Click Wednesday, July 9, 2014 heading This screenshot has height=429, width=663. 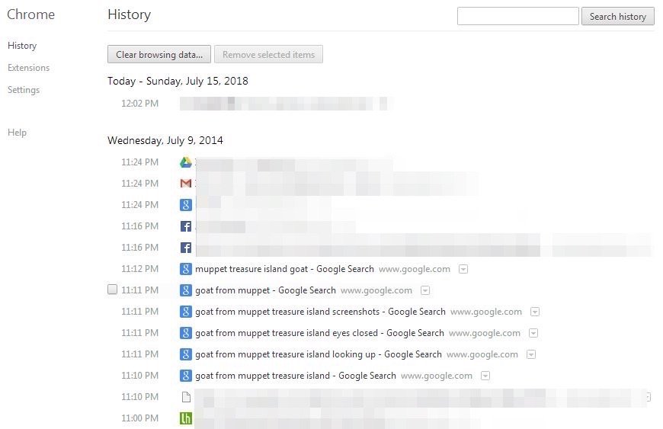point(165,140)
